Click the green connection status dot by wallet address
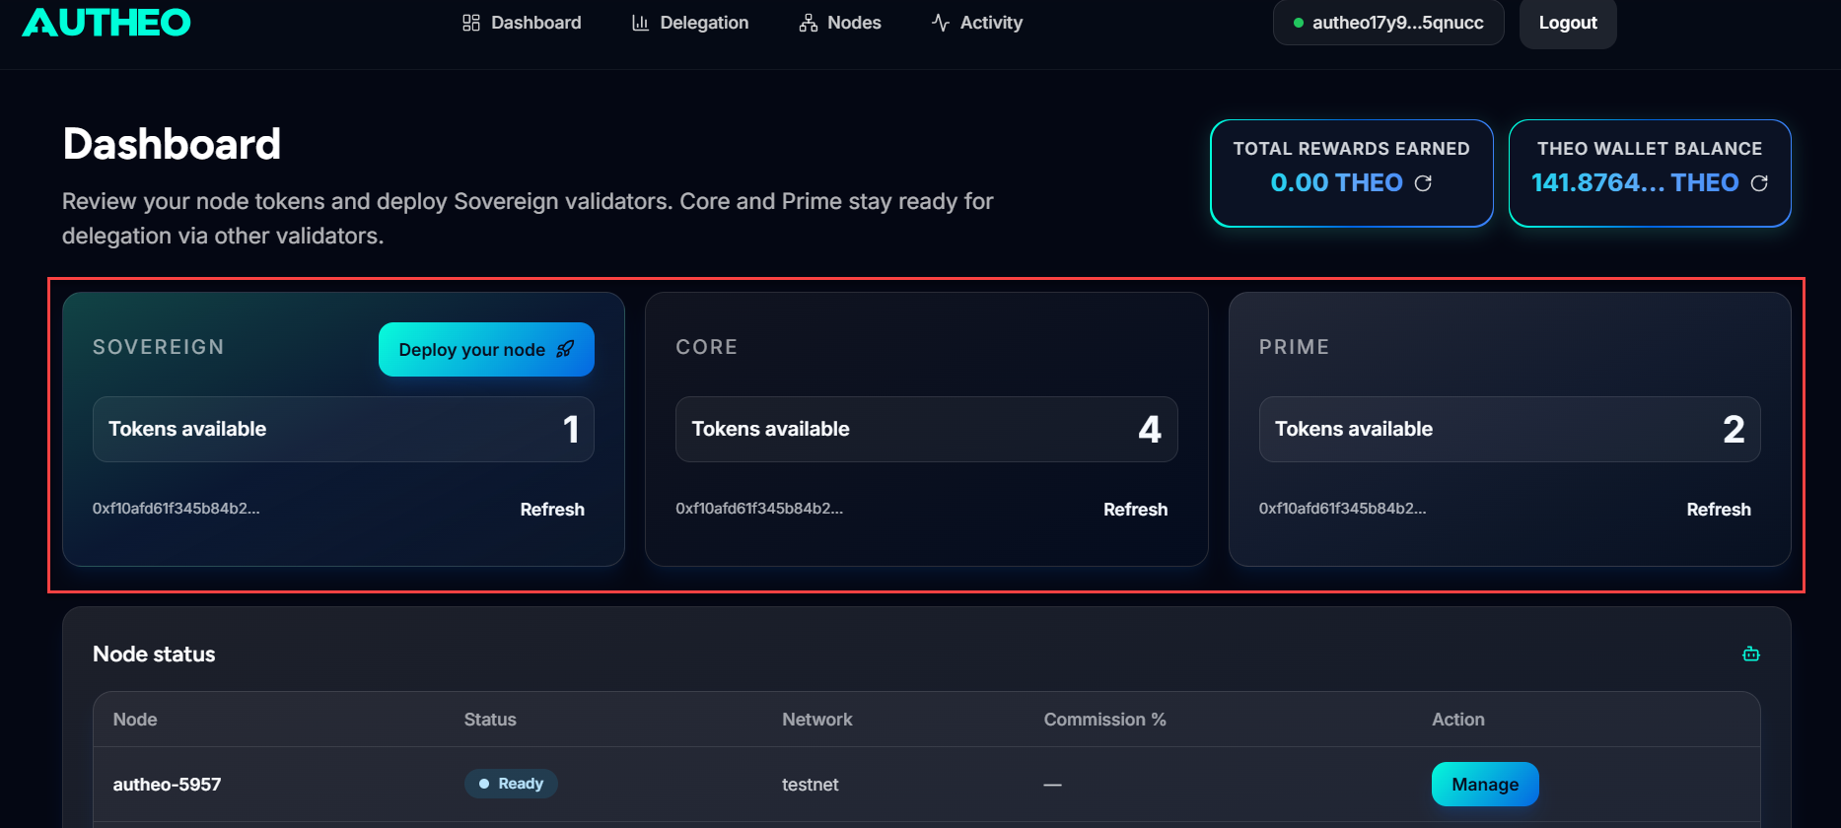This screenshot has width=1841, height=828. 1299,23
